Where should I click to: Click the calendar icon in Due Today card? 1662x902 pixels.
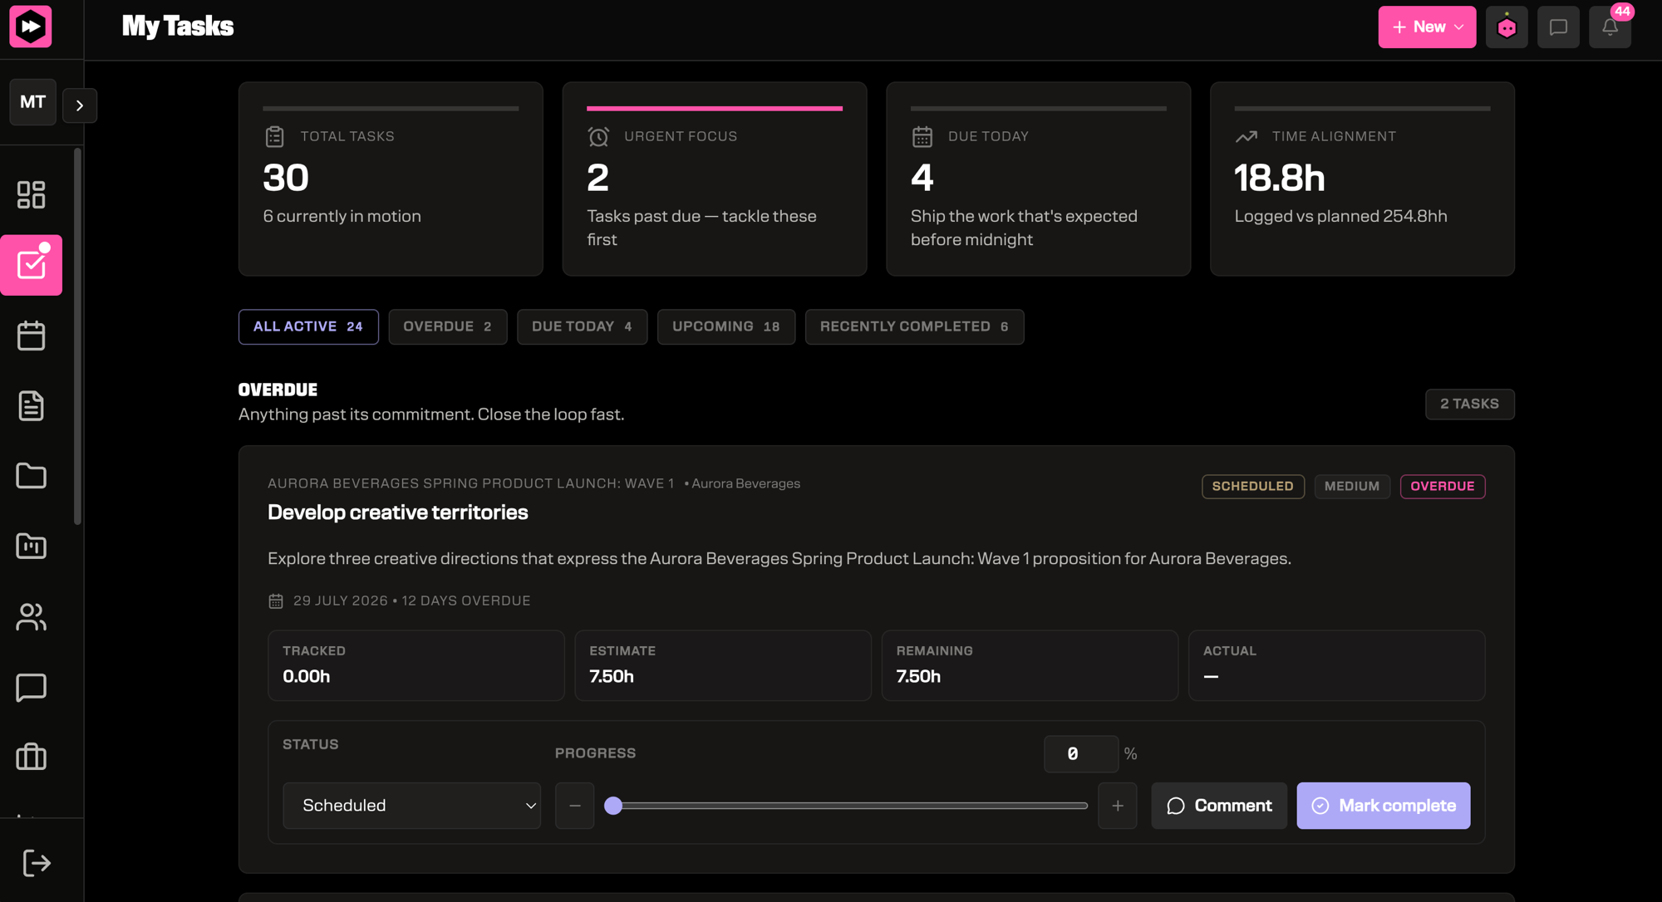[x=922, y=136]
